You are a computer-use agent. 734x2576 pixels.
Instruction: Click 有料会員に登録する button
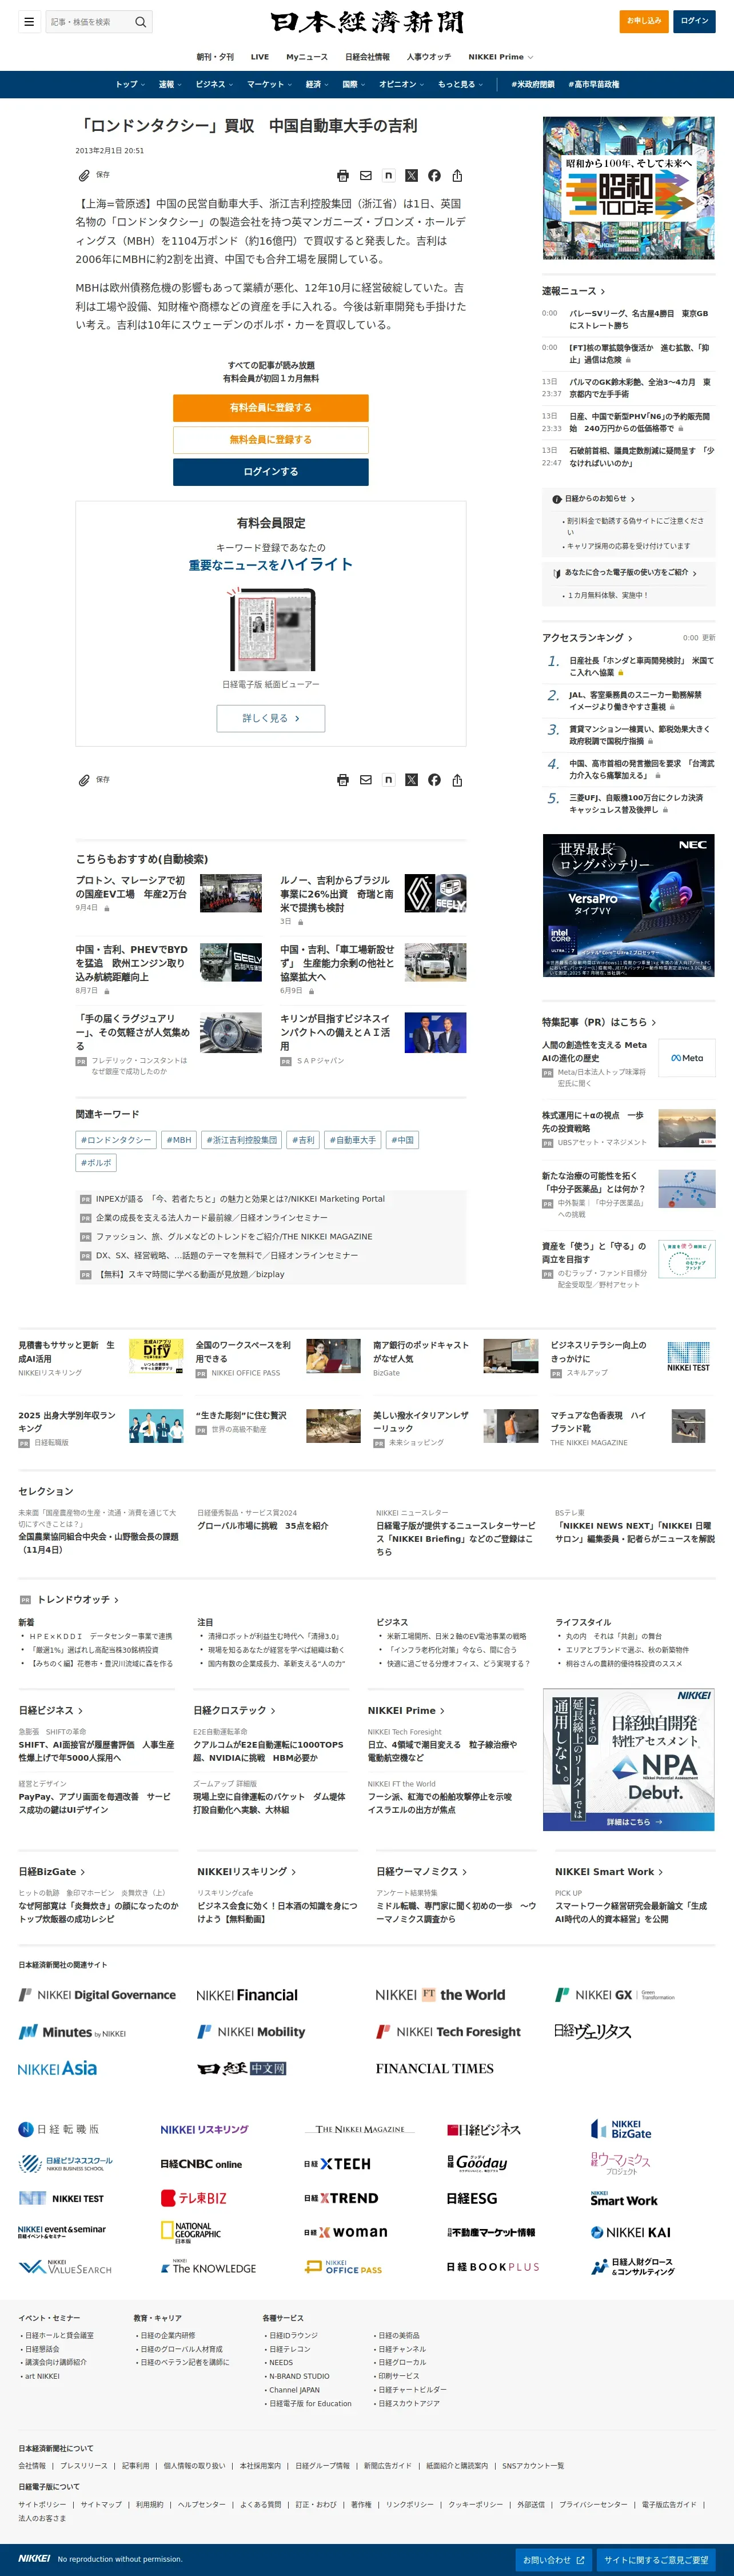tap(271, 408)
